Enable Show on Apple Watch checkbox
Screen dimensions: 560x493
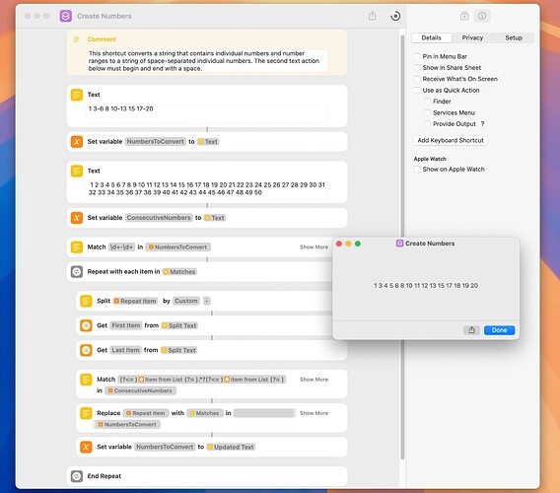pos(417,170)
